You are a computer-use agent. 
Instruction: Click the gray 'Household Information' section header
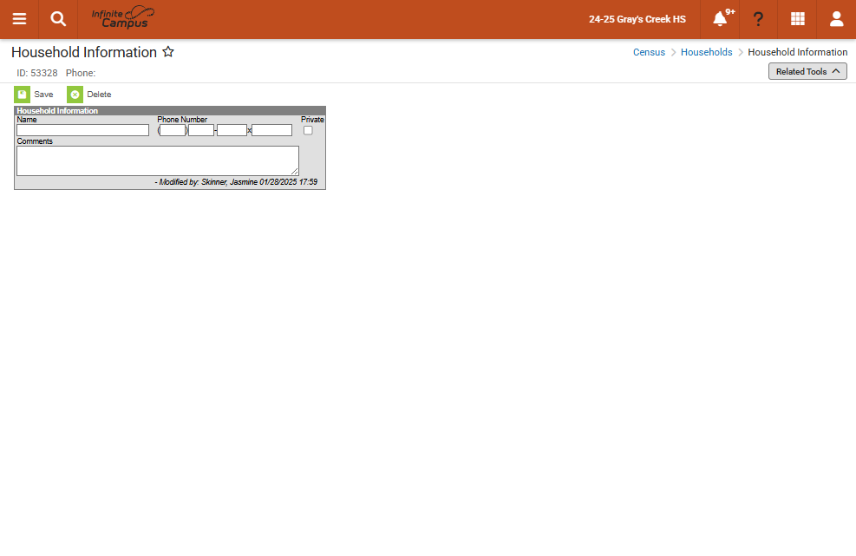(170, 110)
